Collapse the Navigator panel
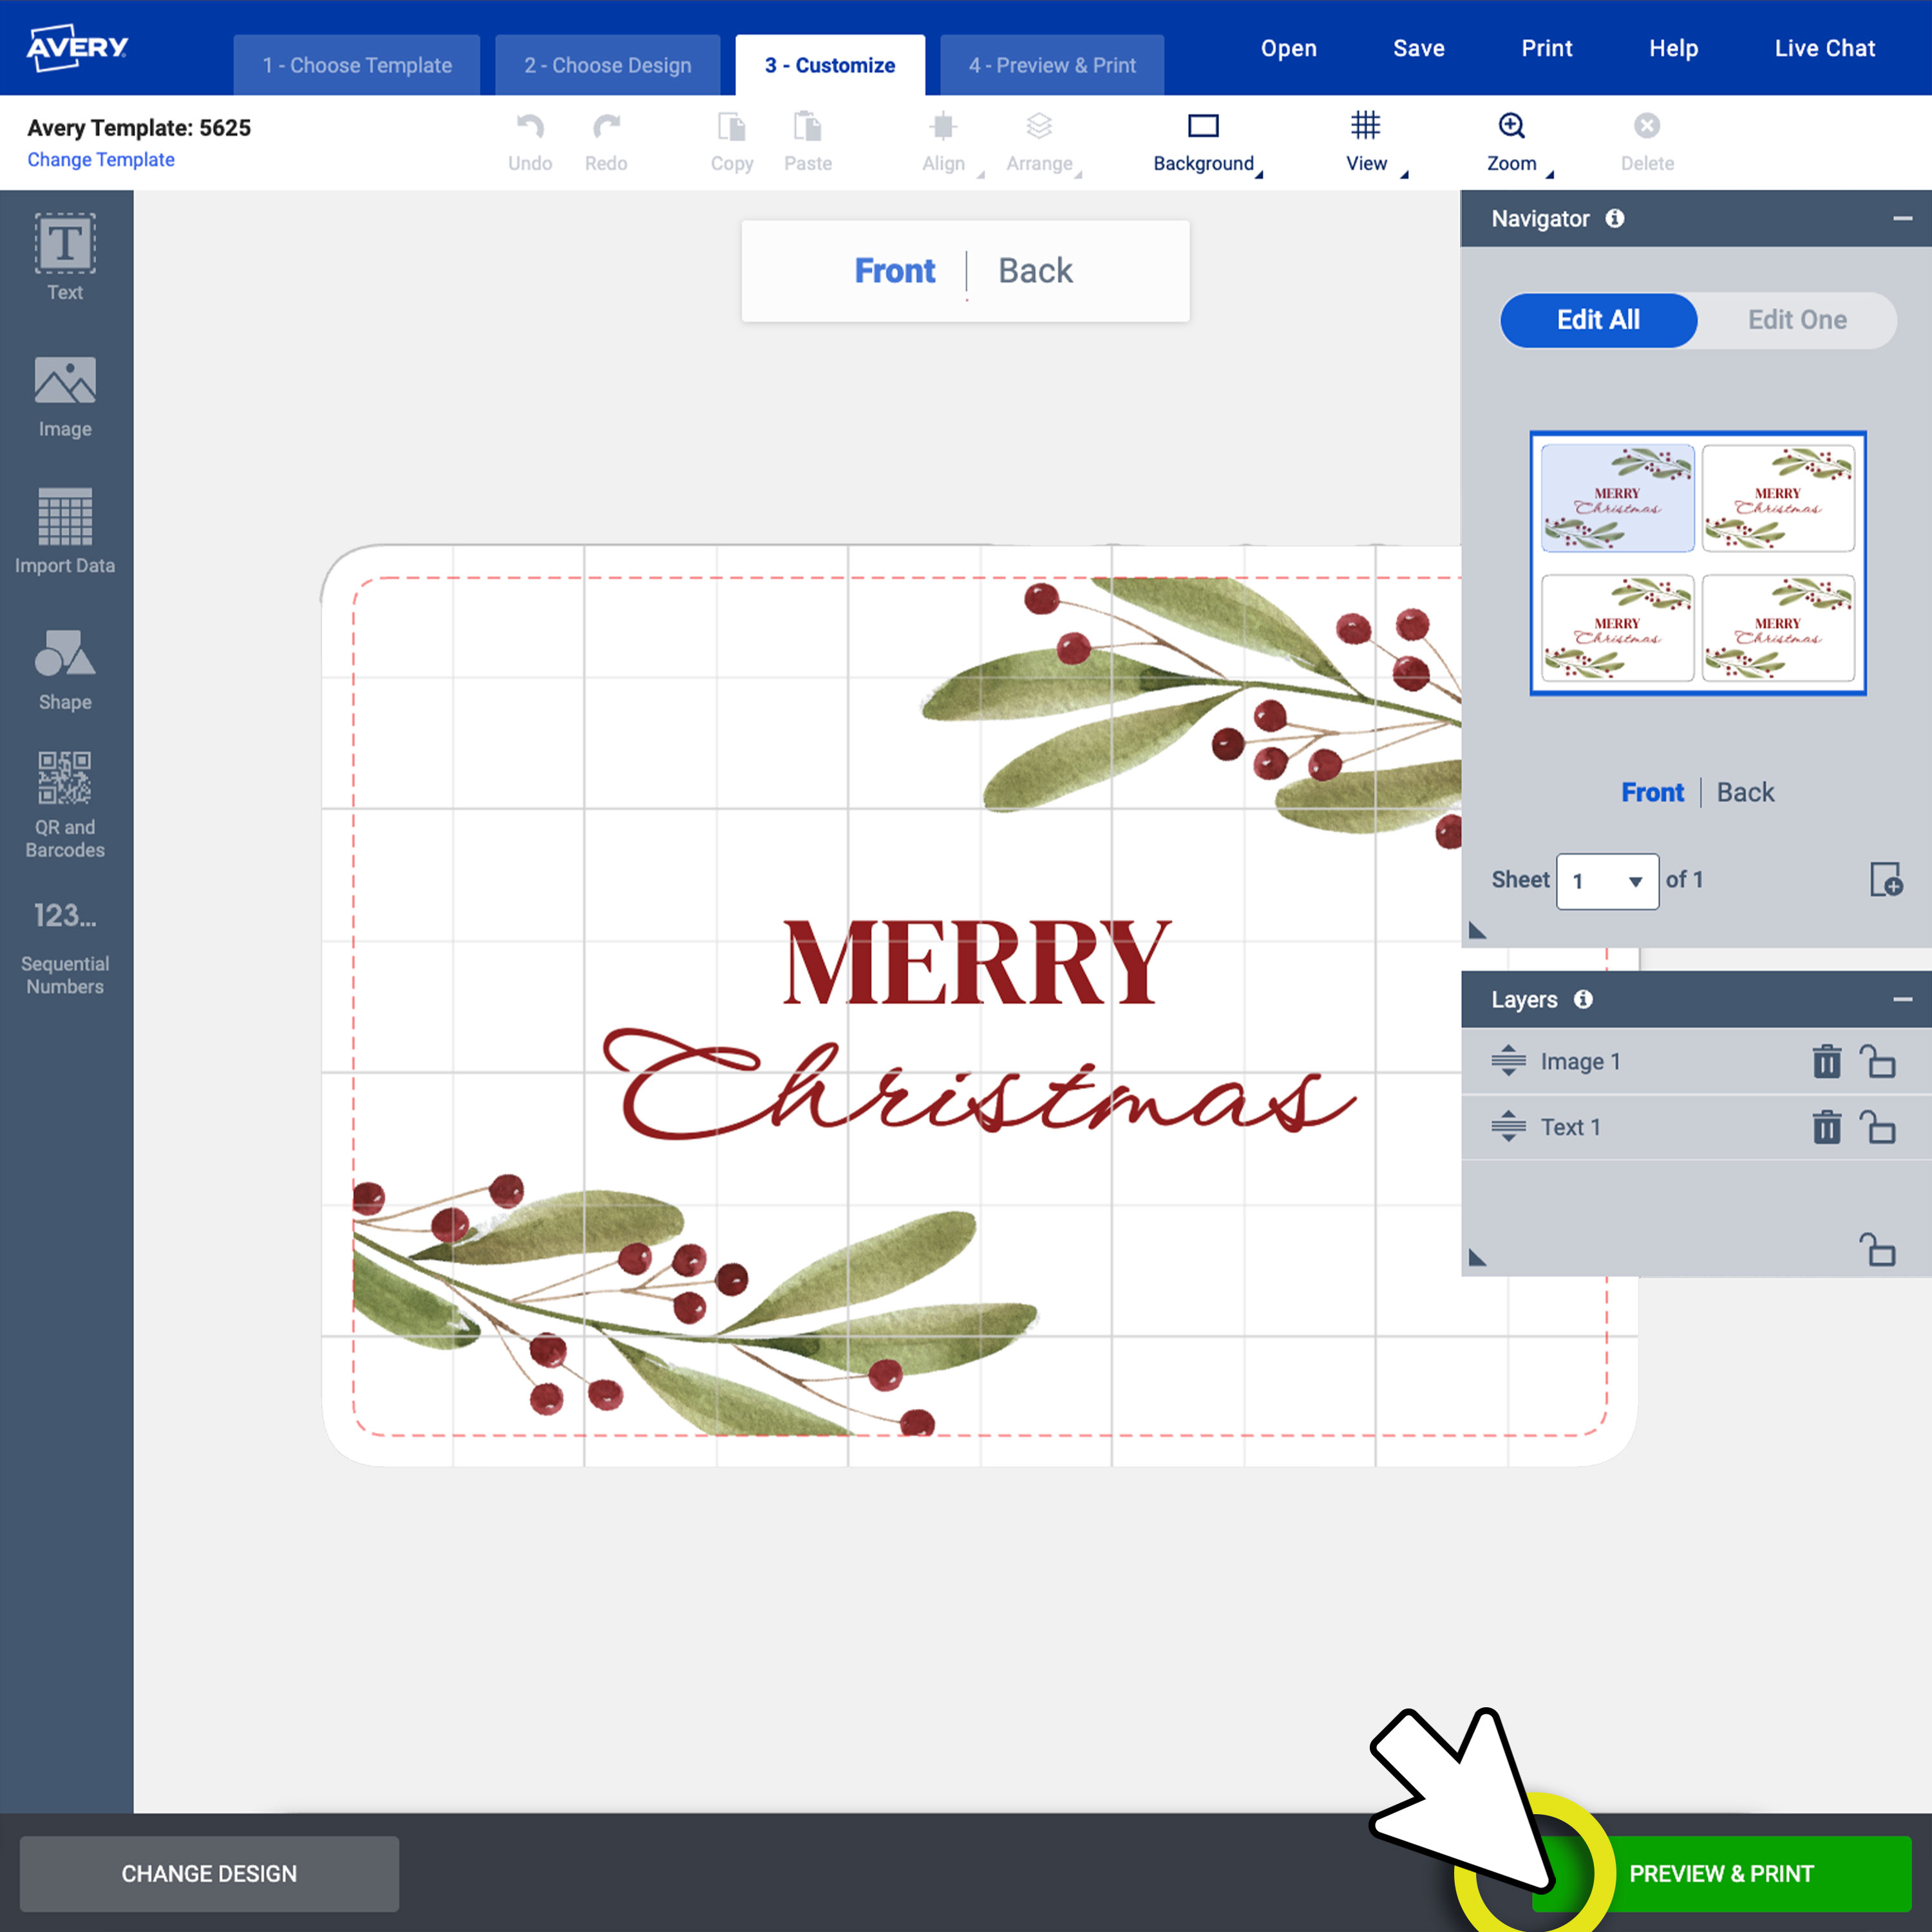Screen dimensions: 1932x1932 [1901, 218]
